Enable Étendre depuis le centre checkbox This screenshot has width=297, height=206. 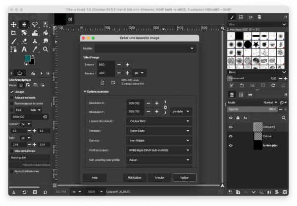point(12,103)
